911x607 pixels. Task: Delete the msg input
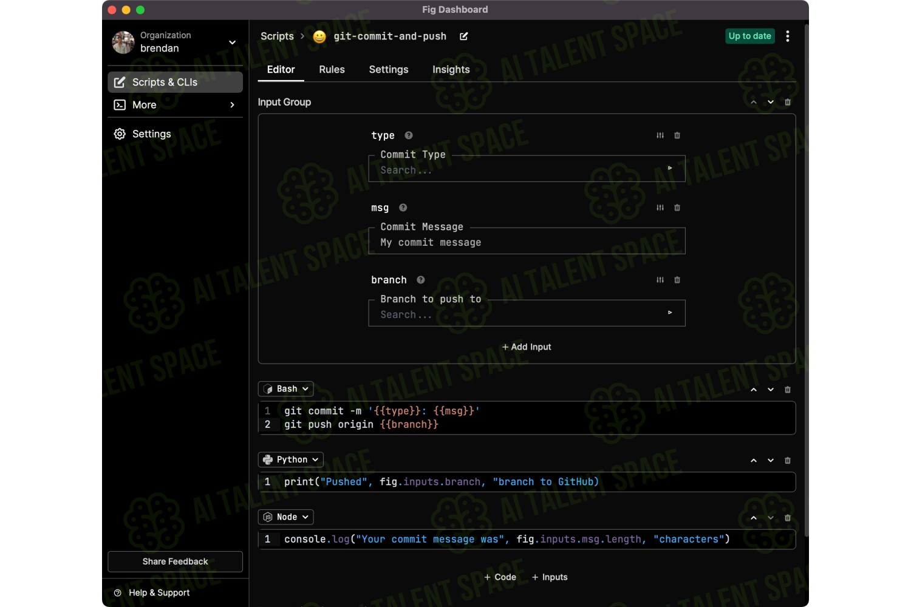[x=677, y=208]
